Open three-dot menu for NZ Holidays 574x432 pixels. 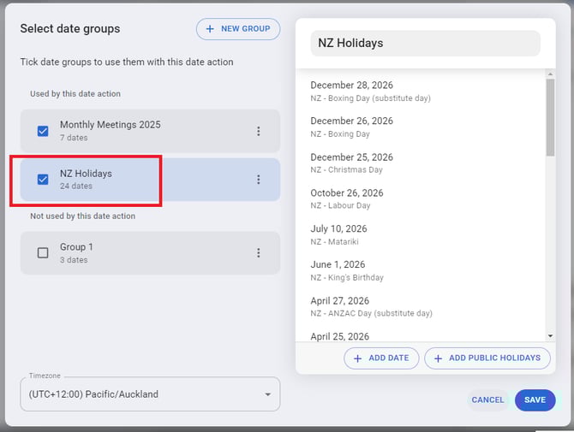(258, 180)
